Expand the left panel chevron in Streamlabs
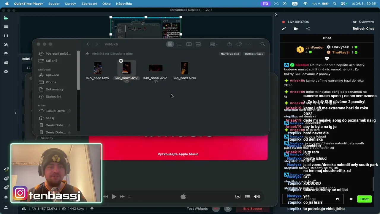 [15, 113]
